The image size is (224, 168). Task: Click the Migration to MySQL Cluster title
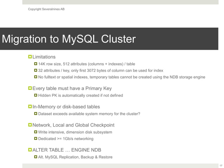(69, 39)
